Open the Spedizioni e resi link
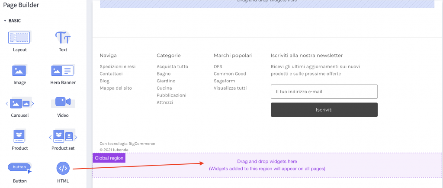Screen dimensions: 443x188 [117, 67]
